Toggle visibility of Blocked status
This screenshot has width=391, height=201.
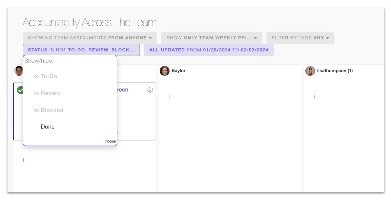(x=49, y=110)
